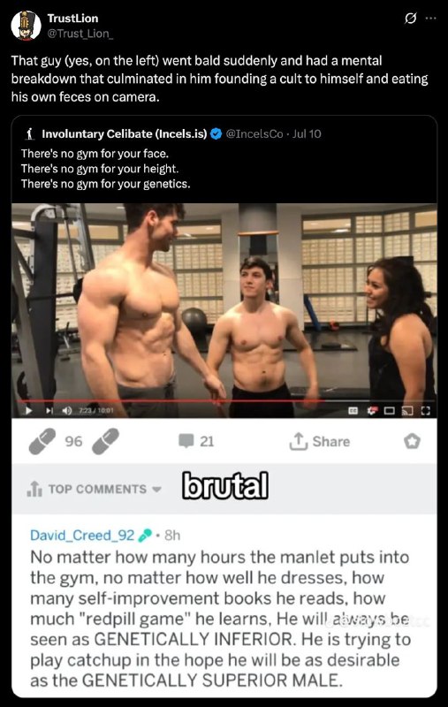448x707 pixels.
Task: Mute the video volume icon
Action: [66, 411]
